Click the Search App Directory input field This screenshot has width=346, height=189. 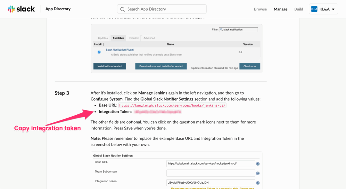pos(161,9)
